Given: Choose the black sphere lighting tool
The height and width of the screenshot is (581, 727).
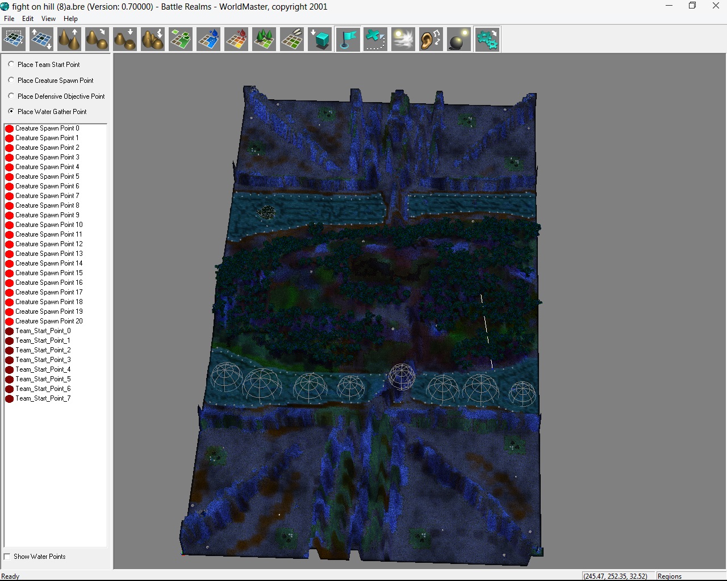Looking at the screenshot, I should click(459, 39).
